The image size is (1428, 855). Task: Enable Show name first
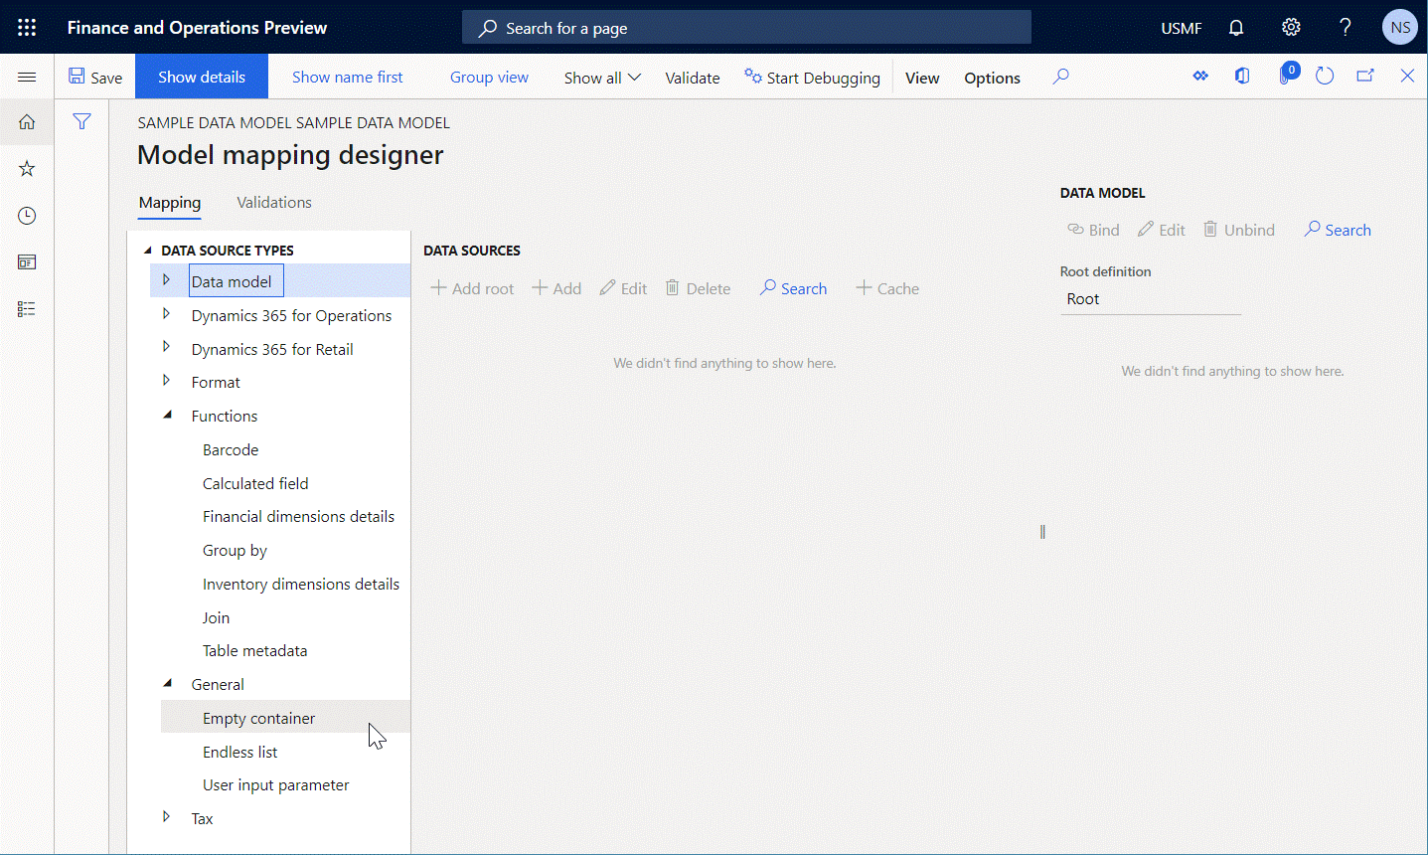point(348,77)
